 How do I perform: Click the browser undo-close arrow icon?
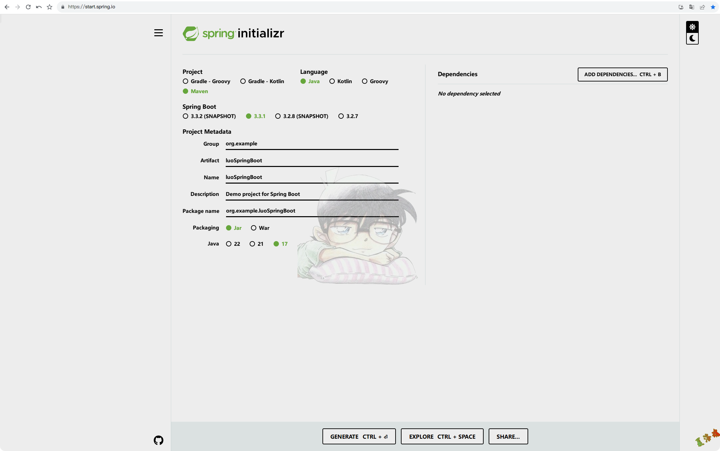pyautogui.click(x=39, y=7)
